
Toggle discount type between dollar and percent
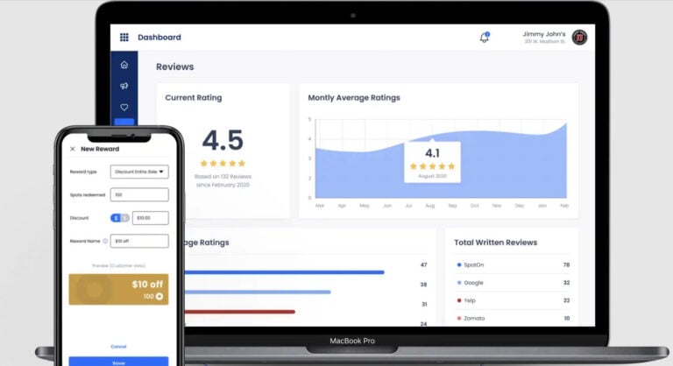pos(120,217)
